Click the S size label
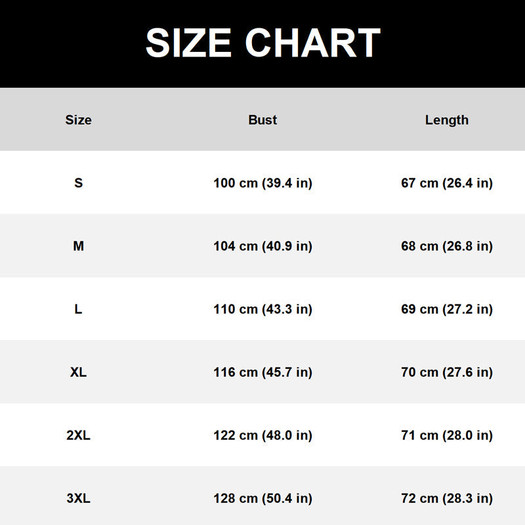This screenshot has height=525, width=525. pyautogui.click(x=78, y=183)
